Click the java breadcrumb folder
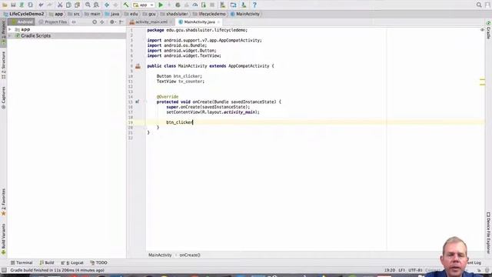Screen dimensions: 492x277 (112, 14)
